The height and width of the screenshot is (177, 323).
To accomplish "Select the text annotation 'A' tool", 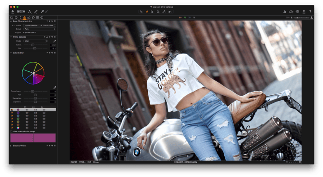I will [x=30, y=12].
